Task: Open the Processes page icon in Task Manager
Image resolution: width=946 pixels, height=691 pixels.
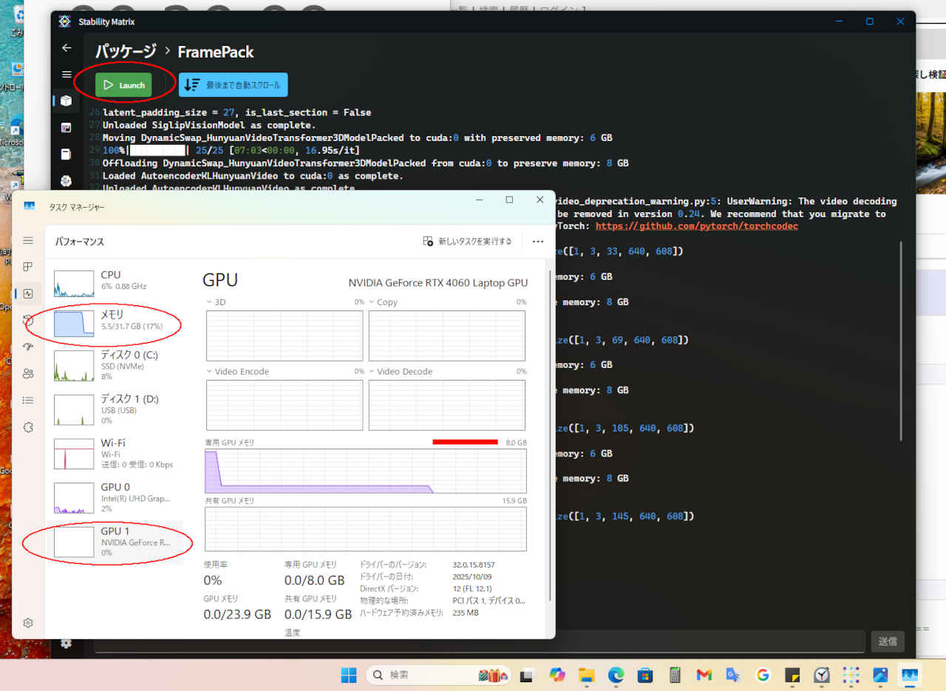Action: click(x=28, y=267)
